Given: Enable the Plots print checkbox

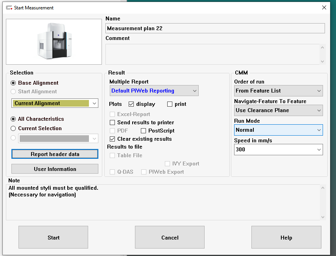Looking at the screenshot, I should [x=170, y=104].
